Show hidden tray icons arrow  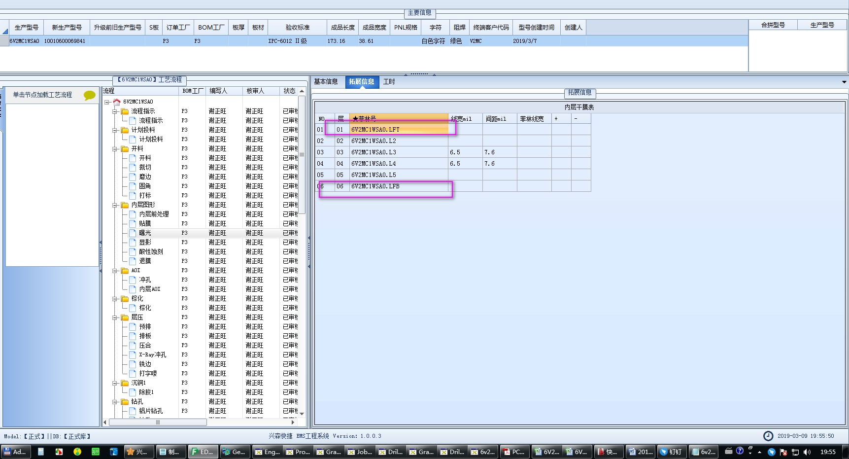point(759,452)
